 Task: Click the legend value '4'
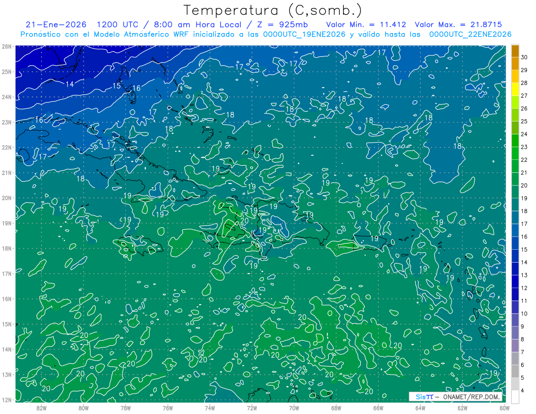pos(523,390)
